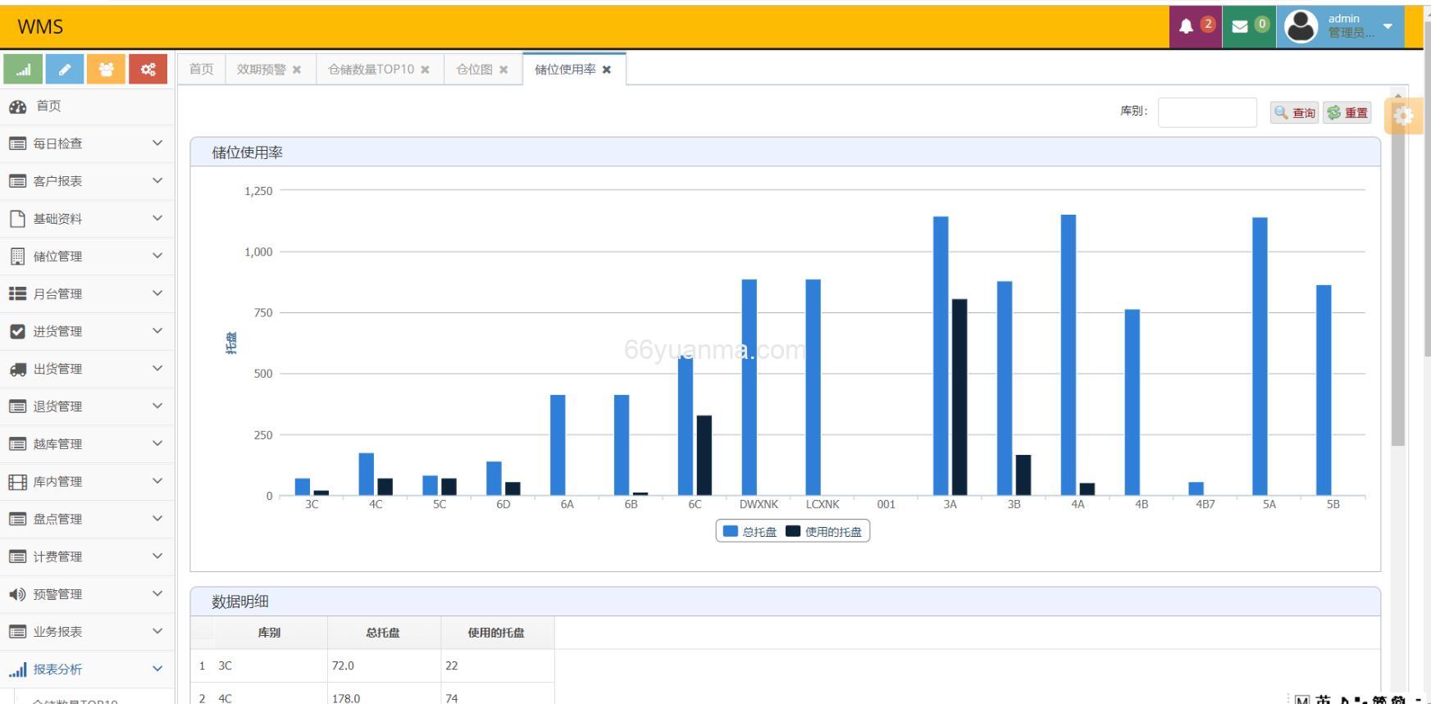Toggle 使用的托盘 series in chart legend
Image resolution: width=1431 pixels, height=704 pixels.
[x=824, y=532]
